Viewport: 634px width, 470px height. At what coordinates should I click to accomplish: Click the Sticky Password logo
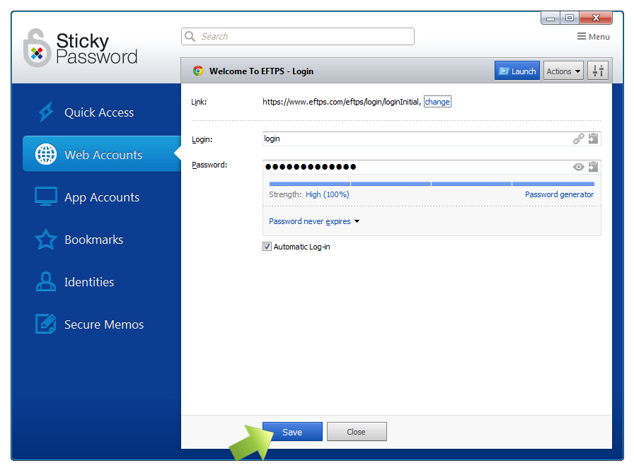[x=81, y=48]
